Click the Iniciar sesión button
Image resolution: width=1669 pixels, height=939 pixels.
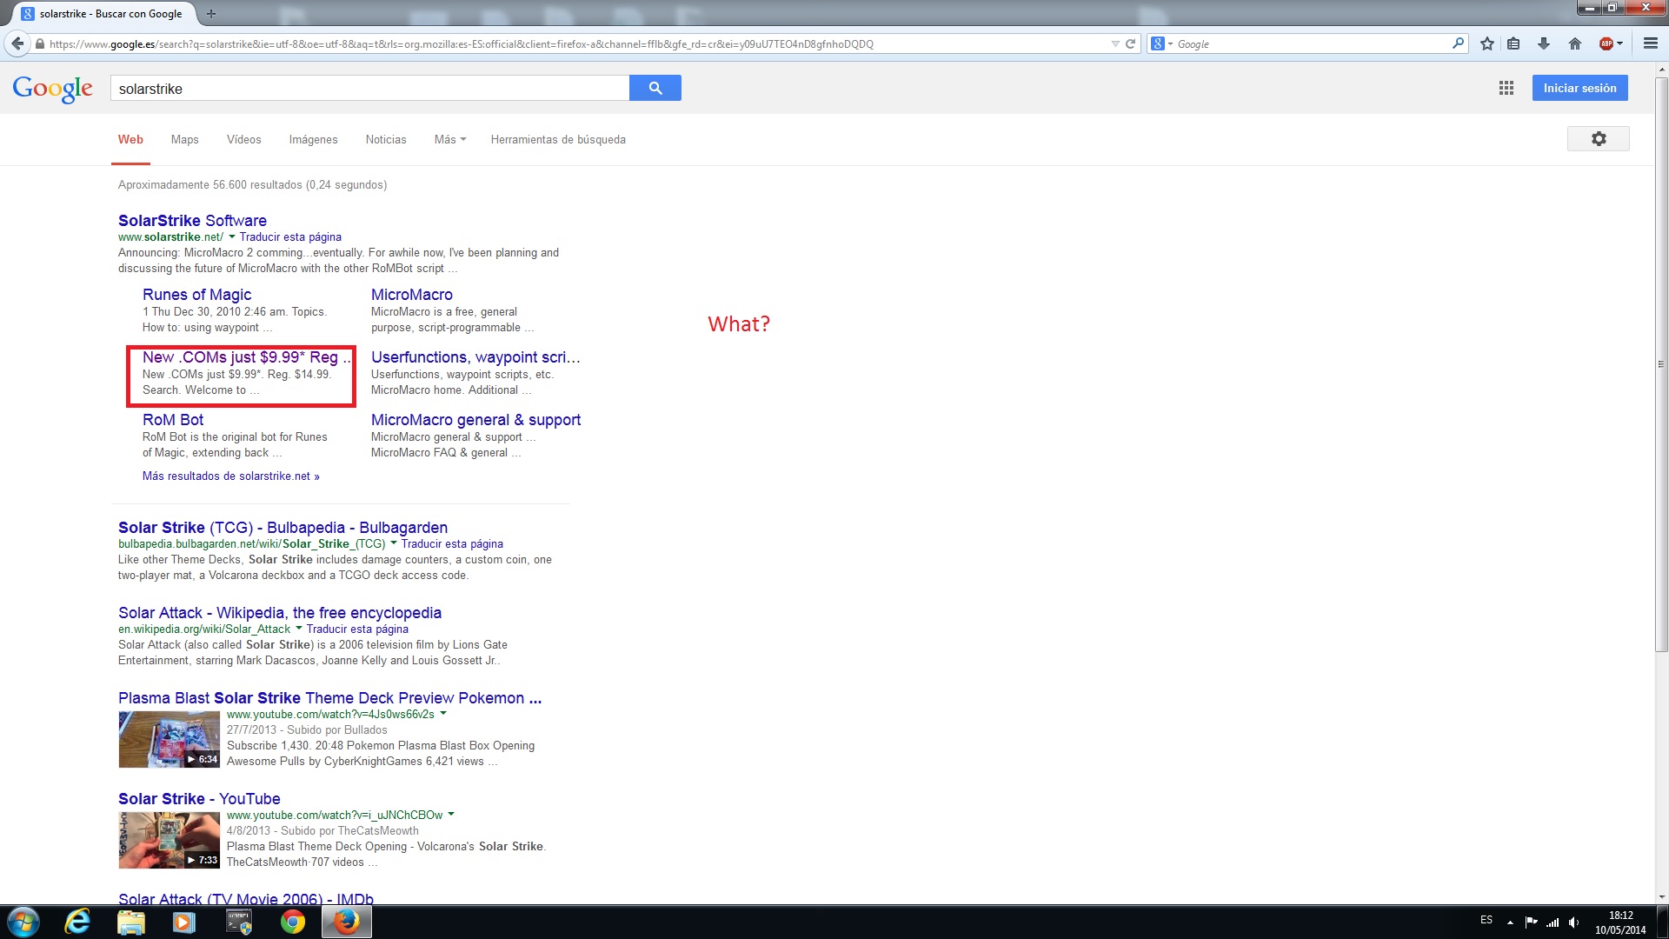pos(1579,88)
